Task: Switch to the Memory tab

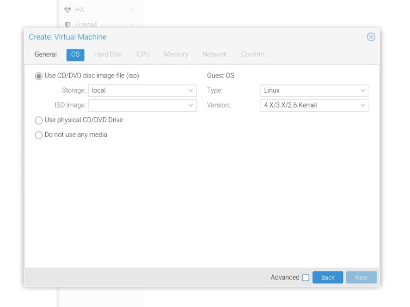Action: point(176,54)
